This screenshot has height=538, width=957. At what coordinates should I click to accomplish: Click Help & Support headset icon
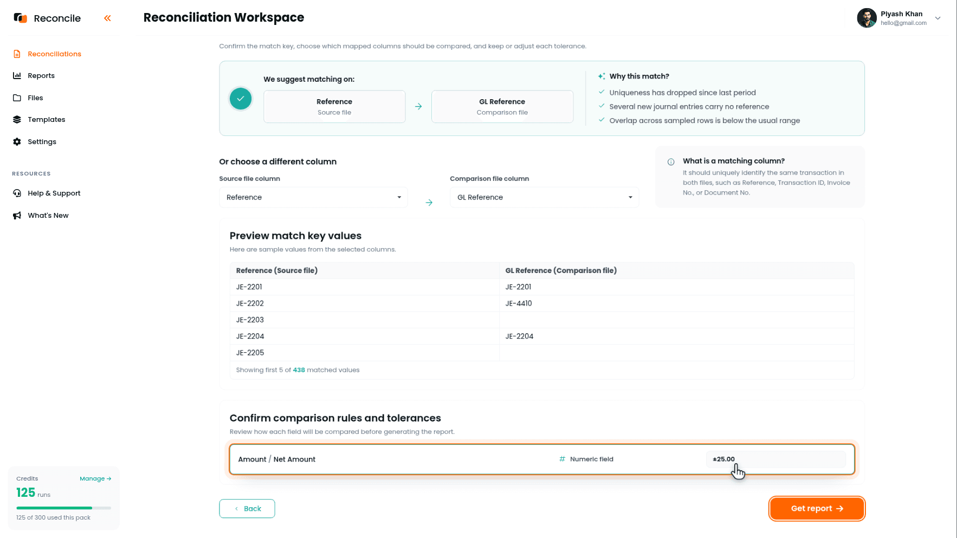pyautogui.click(x=17, y=193)
